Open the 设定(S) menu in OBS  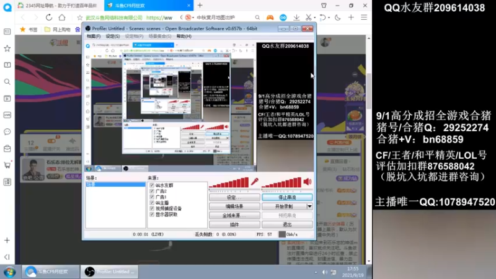[x=113, y=36]
